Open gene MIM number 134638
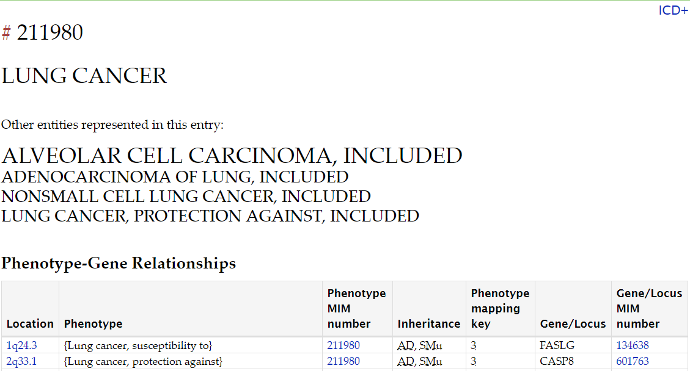 tap(633, 345)
